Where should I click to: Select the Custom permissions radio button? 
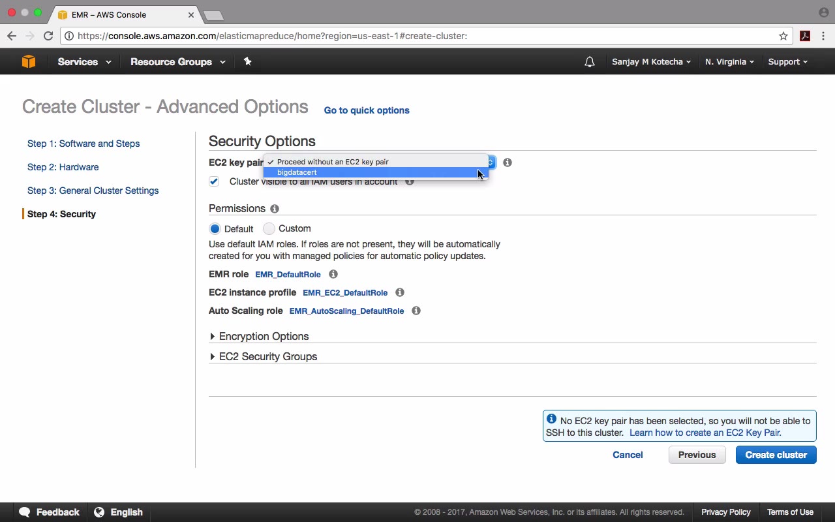coord(269,228)
